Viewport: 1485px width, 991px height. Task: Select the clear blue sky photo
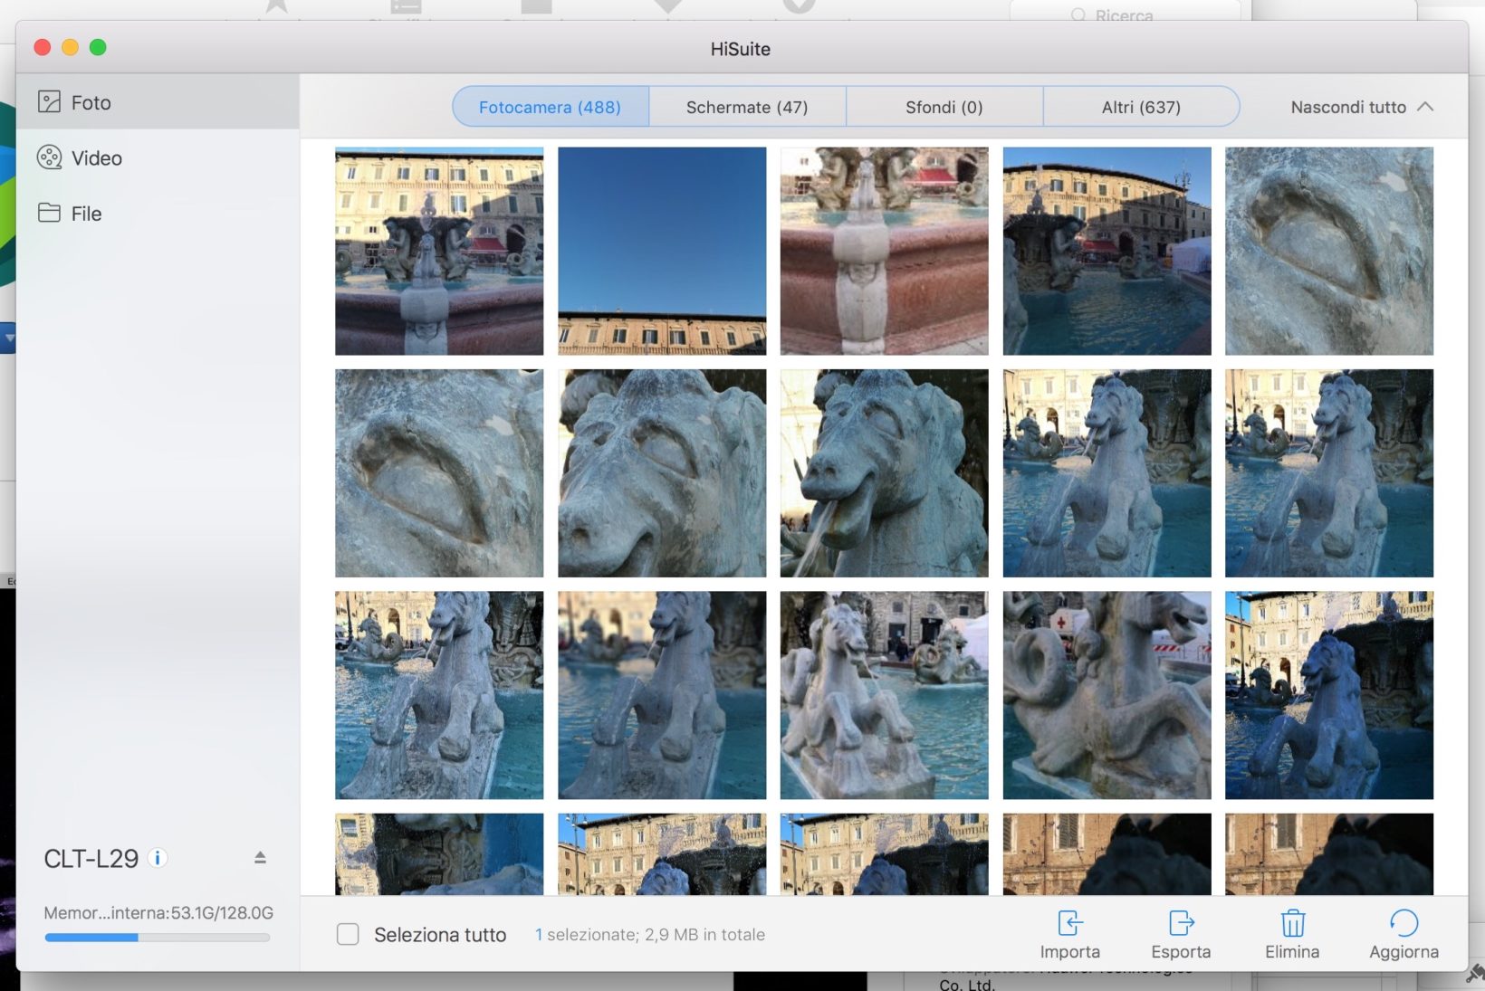[x=662, y=251]
